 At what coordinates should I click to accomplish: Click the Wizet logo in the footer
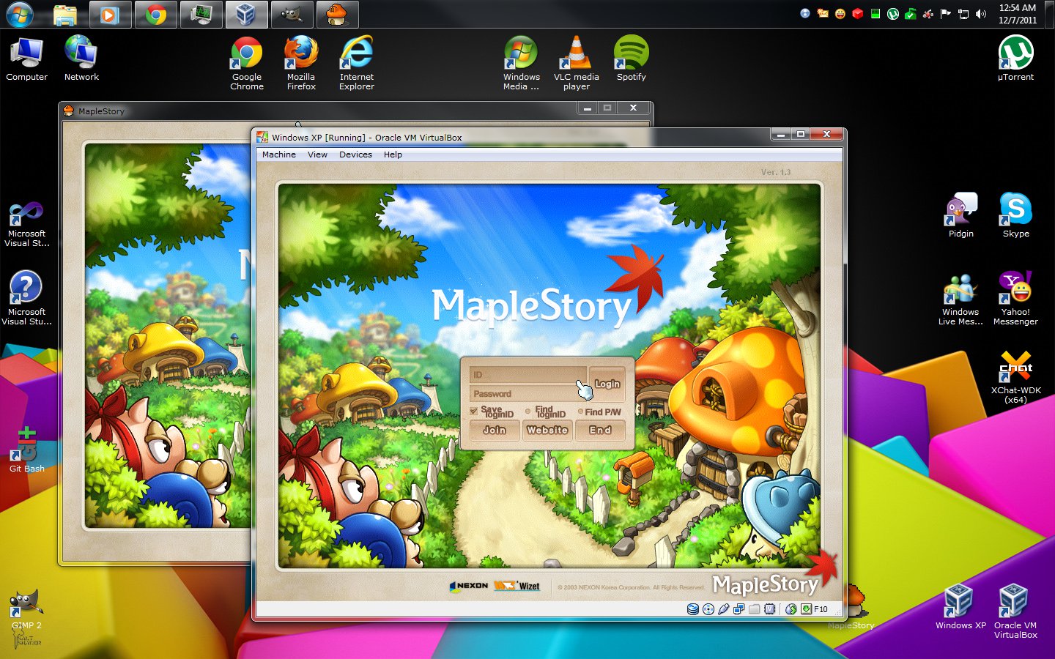pyautogui.click(x=517, y=586)
